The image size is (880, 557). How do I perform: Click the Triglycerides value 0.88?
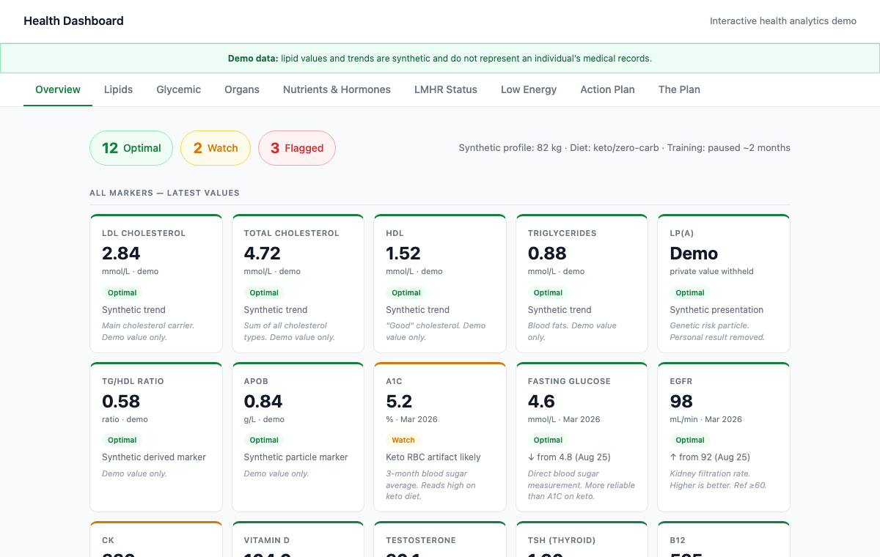(547, 254)
